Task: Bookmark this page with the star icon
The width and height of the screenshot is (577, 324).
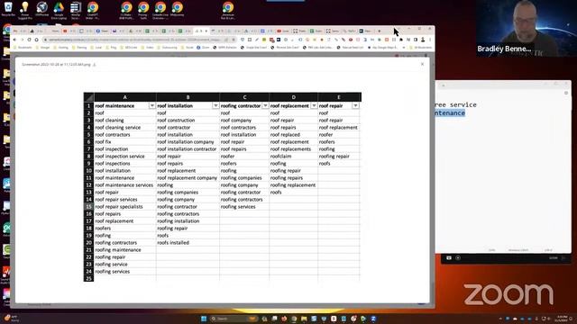Action: pyautogui.click(x=234, y=40)
